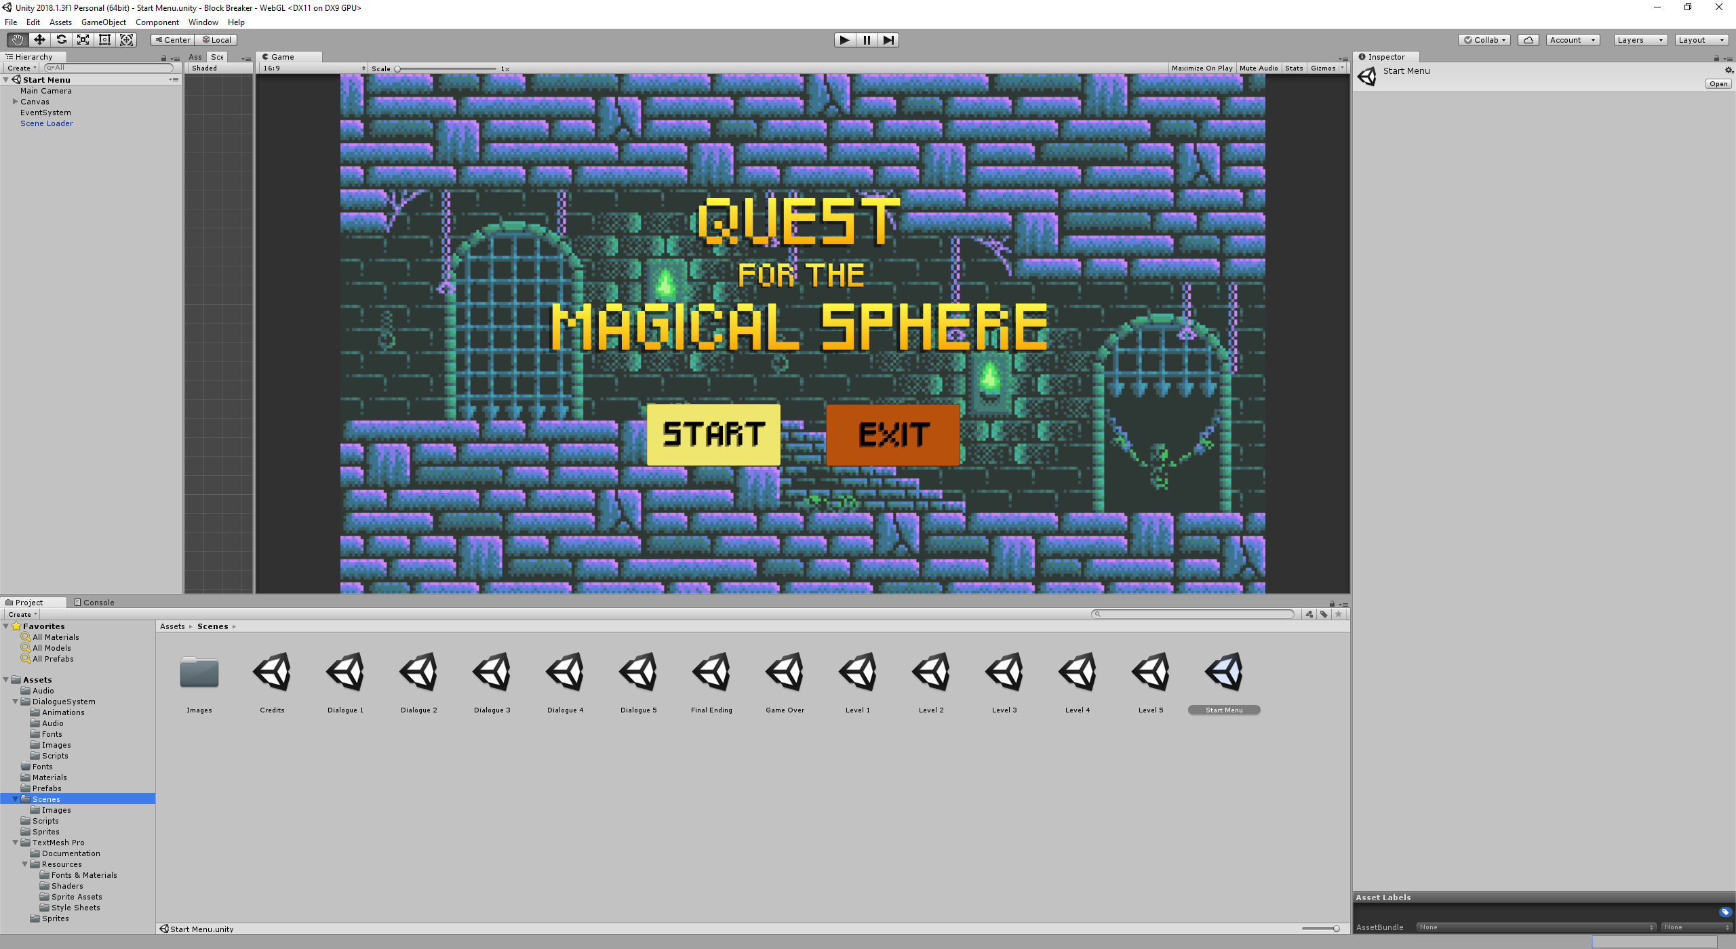Select the Rect Transform tool
Viewport: 1736px width, 949px height.
coord(104,40)
